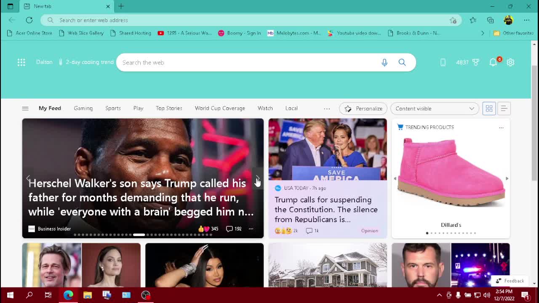Screen dimensions: 539x303
Task: Open the feed hamburger menu
Action: click(25, 109)
